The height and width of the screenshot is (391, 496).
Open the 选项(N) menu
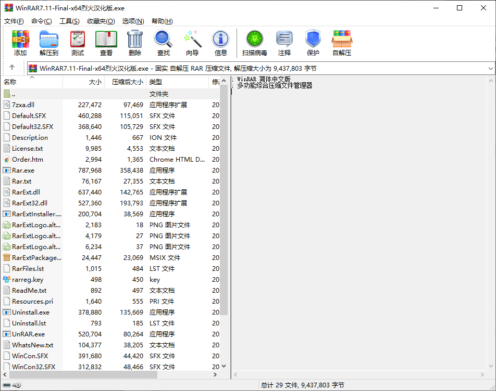[x=133, y=21]
